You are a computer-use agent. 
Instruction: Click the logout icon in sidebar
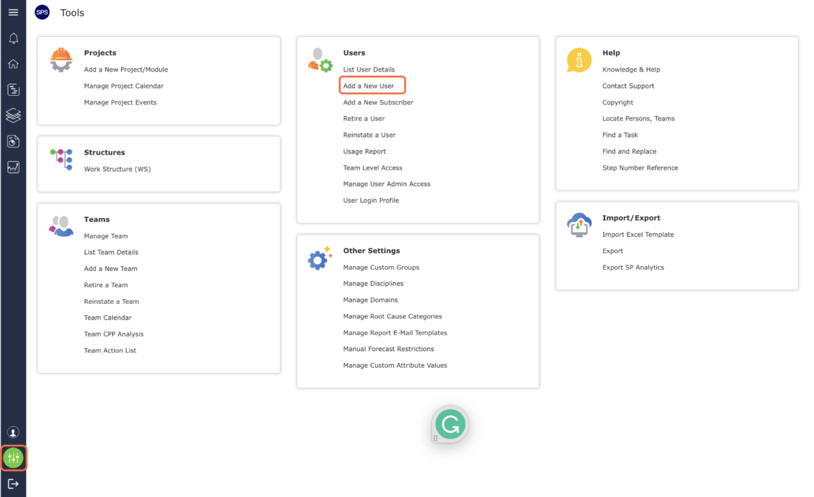tap(13, 484)
